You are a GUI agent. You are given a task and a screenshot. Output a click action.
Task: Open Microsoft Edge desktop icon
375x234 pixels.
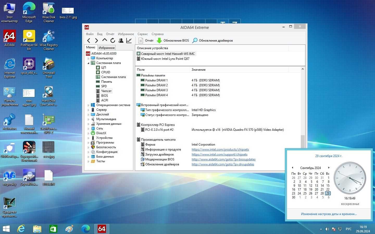[29, 12]
